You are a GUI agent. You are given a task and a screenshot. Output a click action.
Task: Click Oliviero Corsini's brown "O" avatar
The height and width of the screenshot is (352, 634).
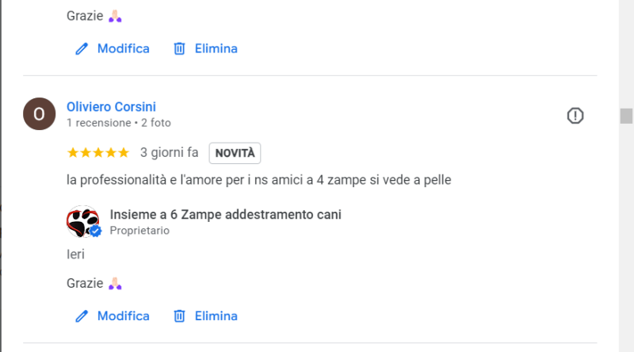click(x=40, y=114)
